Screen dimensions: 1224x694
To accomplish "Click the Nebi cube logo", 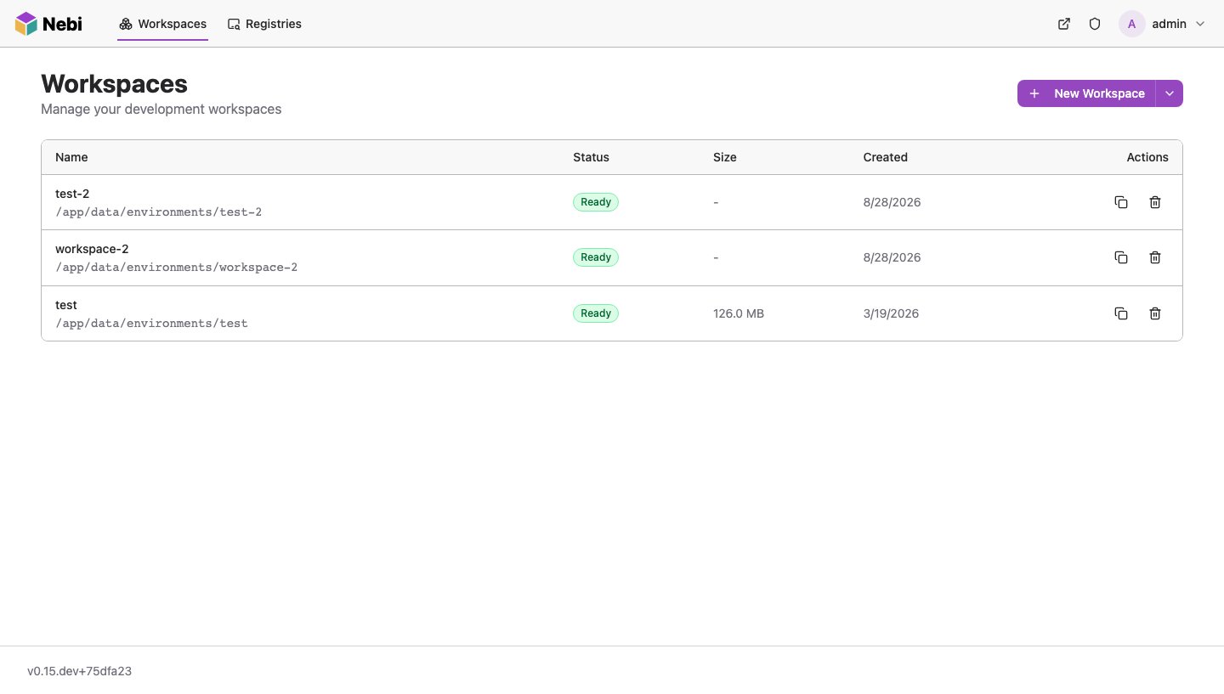I will coord(26,24).
